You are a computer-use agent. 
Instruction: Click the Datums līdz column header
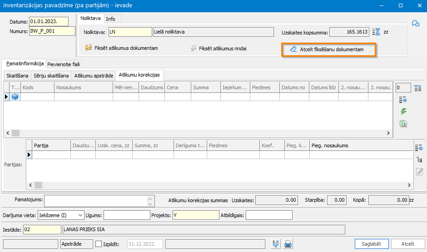[x=324, y=87]
